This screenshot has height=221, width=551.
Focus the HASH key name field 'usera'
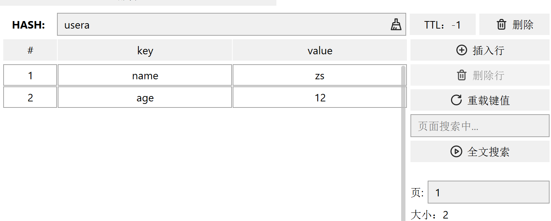[222, 25]
